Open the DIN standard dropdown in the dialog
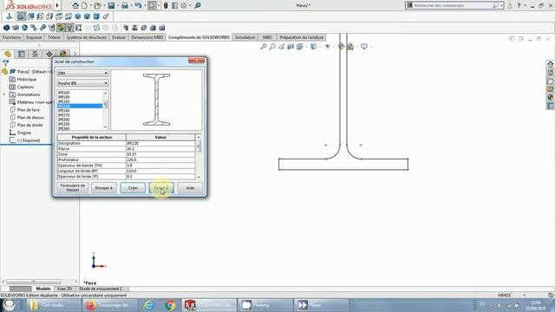The image size is (555, 312). (x=82, y=73)
